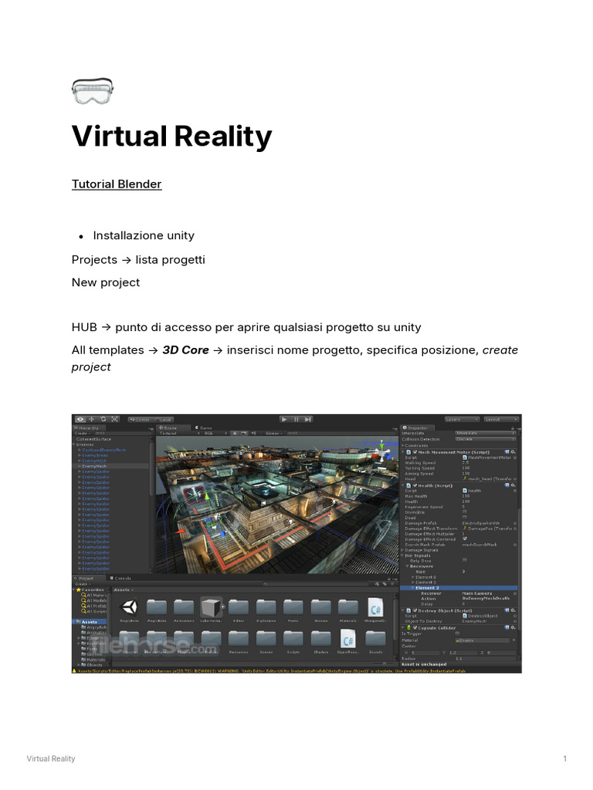
Task: Open help icon for Health script
Action: 507,486
